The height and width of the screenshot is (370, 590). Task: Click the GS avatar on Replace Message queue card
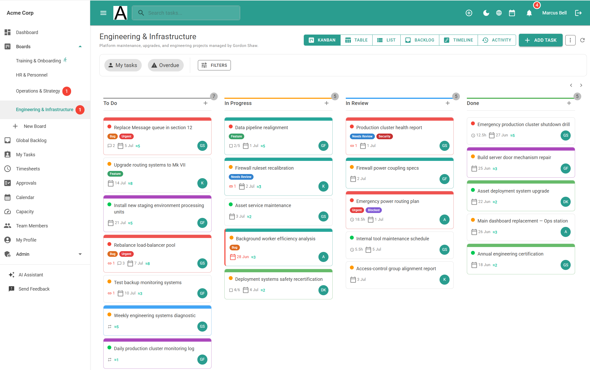coord(202,146)
